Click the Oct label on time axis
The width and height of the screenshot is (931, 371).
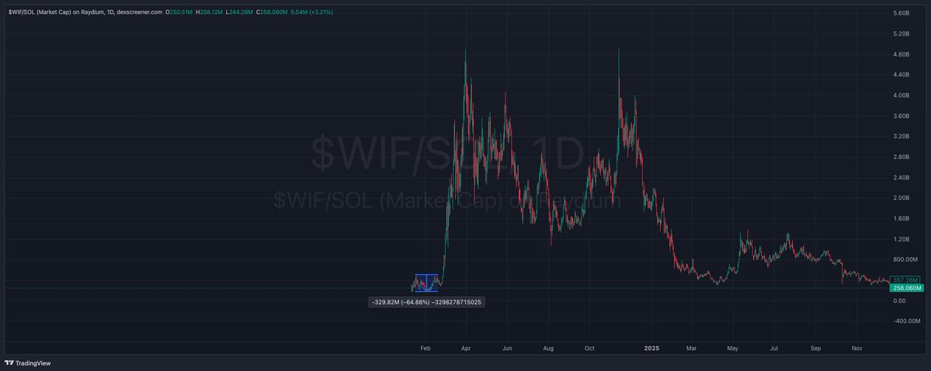coord(589,348)
